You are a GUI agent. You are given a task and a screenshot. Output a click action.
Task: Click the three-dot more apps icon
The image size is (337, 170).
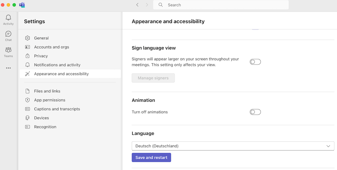click(x=8, y=68)
